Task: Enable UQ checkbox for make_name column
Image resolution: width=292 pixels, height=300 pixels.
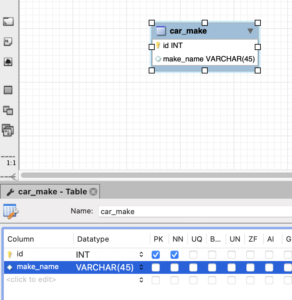Action: click(193, 267)
